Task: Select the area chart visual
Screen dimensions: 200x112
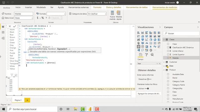Action: point(142,36)
